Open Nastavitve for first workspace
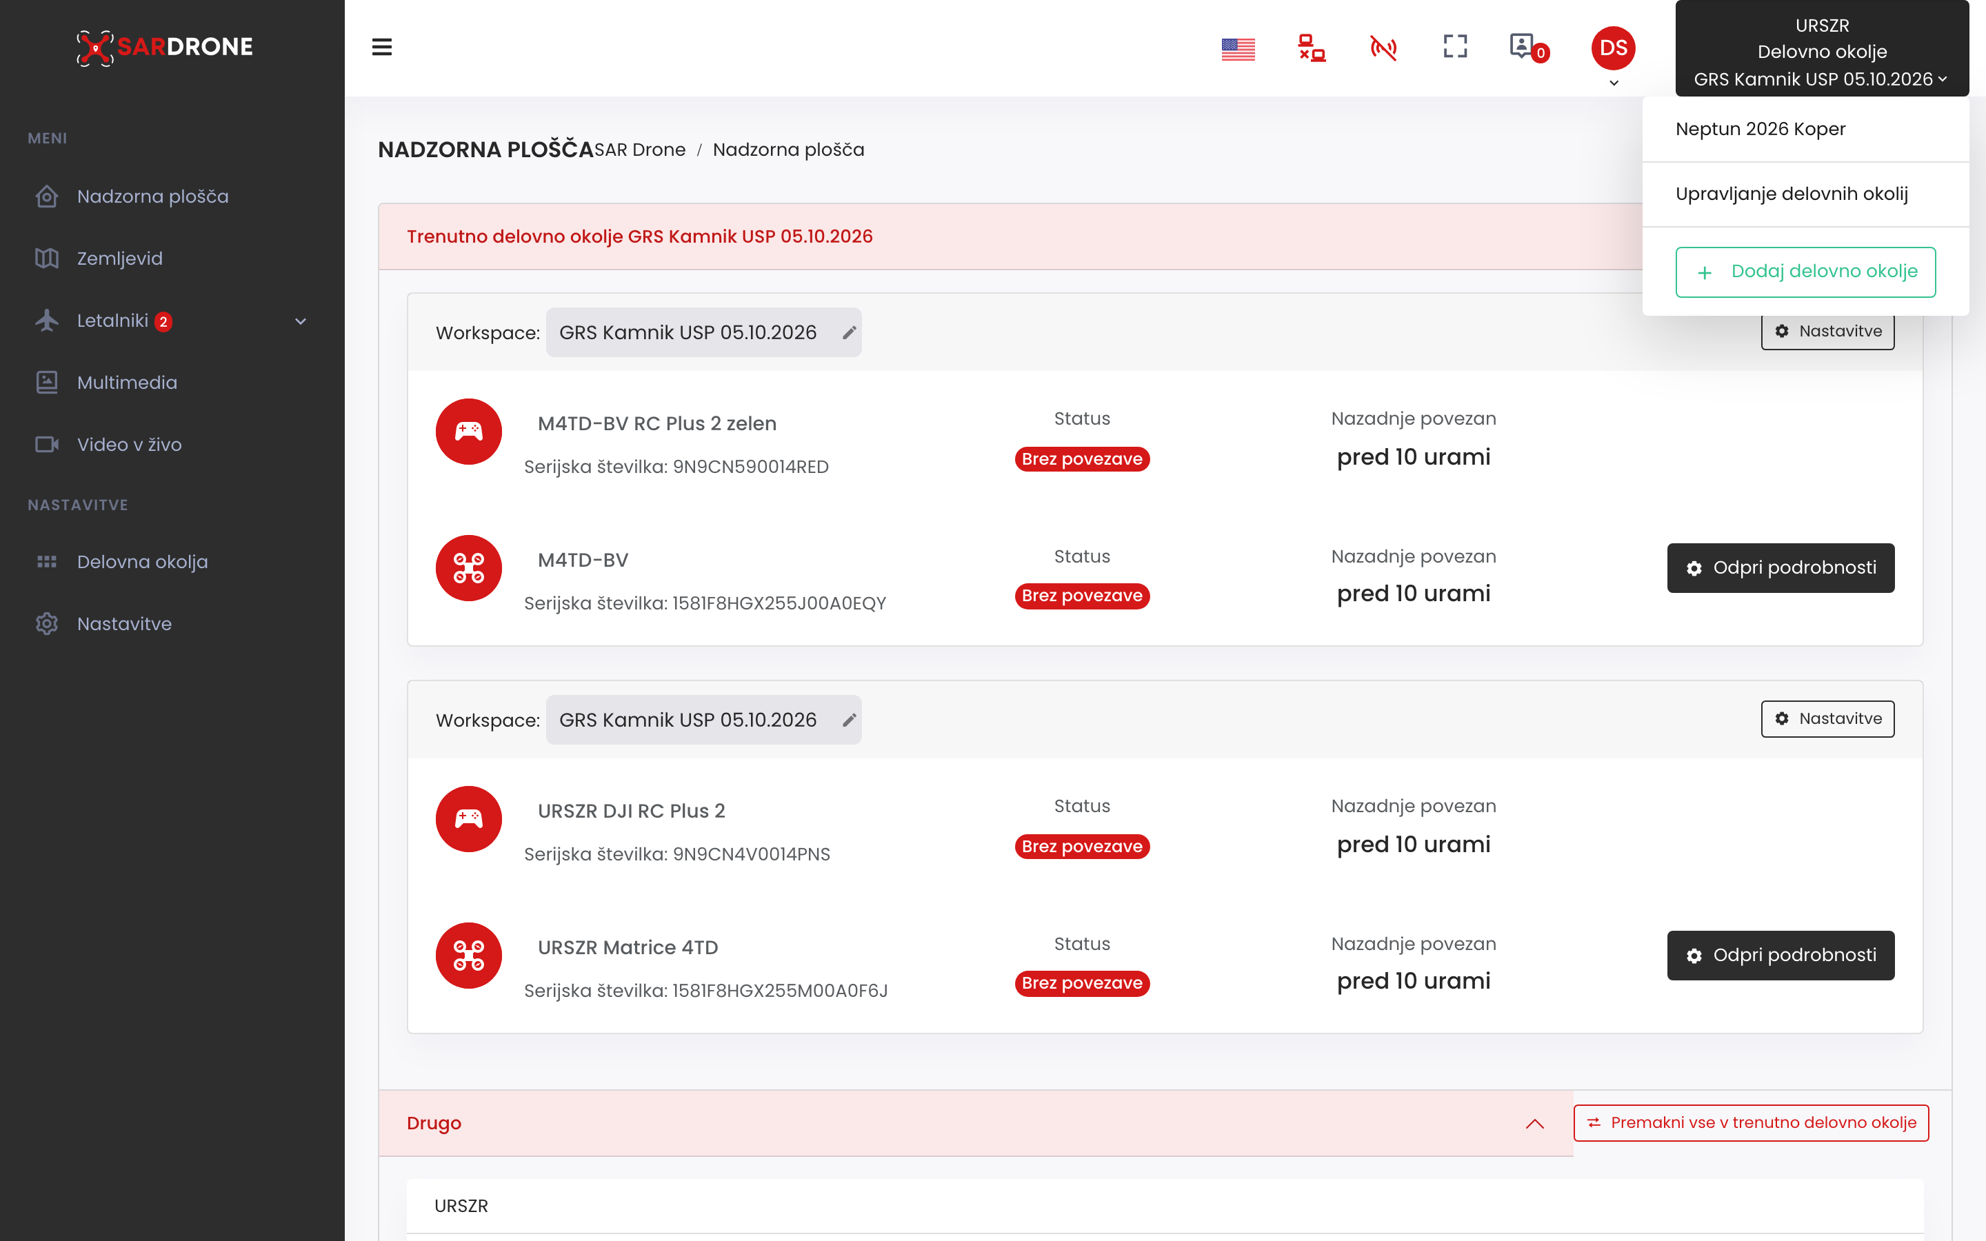This screenshot has width=1986, height=1241. point(1827,332)
